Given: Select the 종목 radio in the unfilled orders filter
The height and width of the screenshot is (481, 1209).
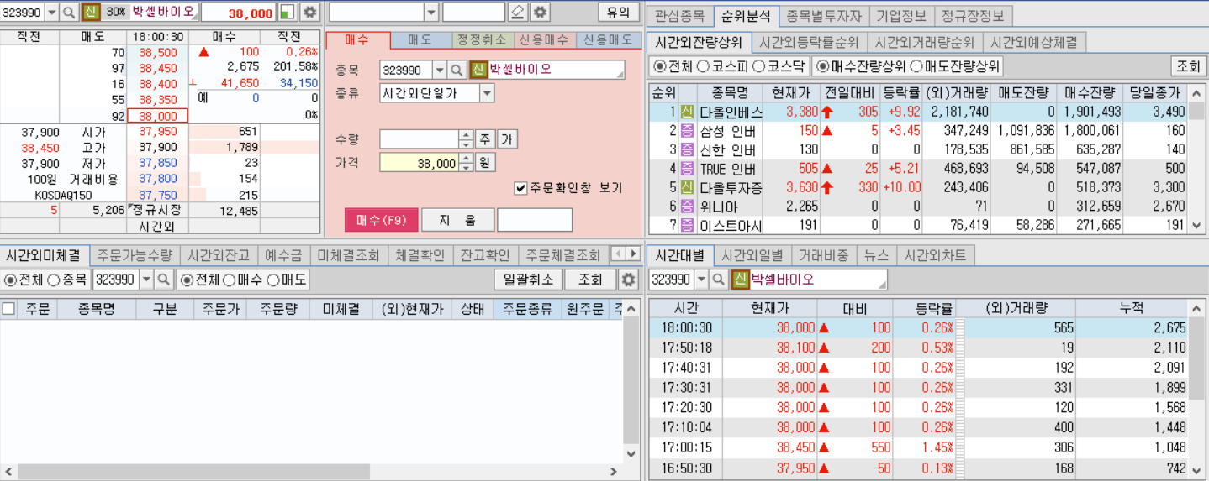Looking at the screenshot, I should click(53, 280).
